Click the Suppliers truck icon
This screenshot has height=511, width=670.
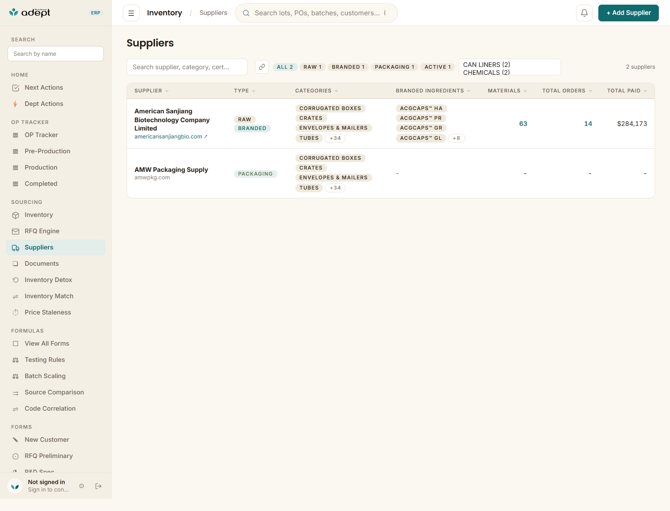pyautogui.click(x=15, y=248)
